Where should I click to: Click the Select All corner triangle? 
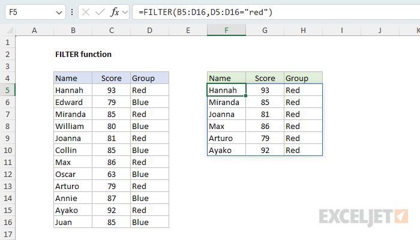pos(10,31)
